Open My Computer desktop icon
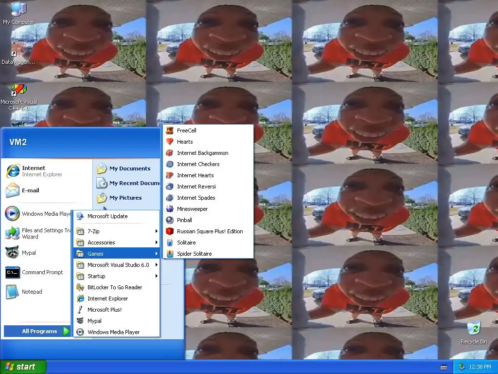498x374 pixels. [18, 13]
